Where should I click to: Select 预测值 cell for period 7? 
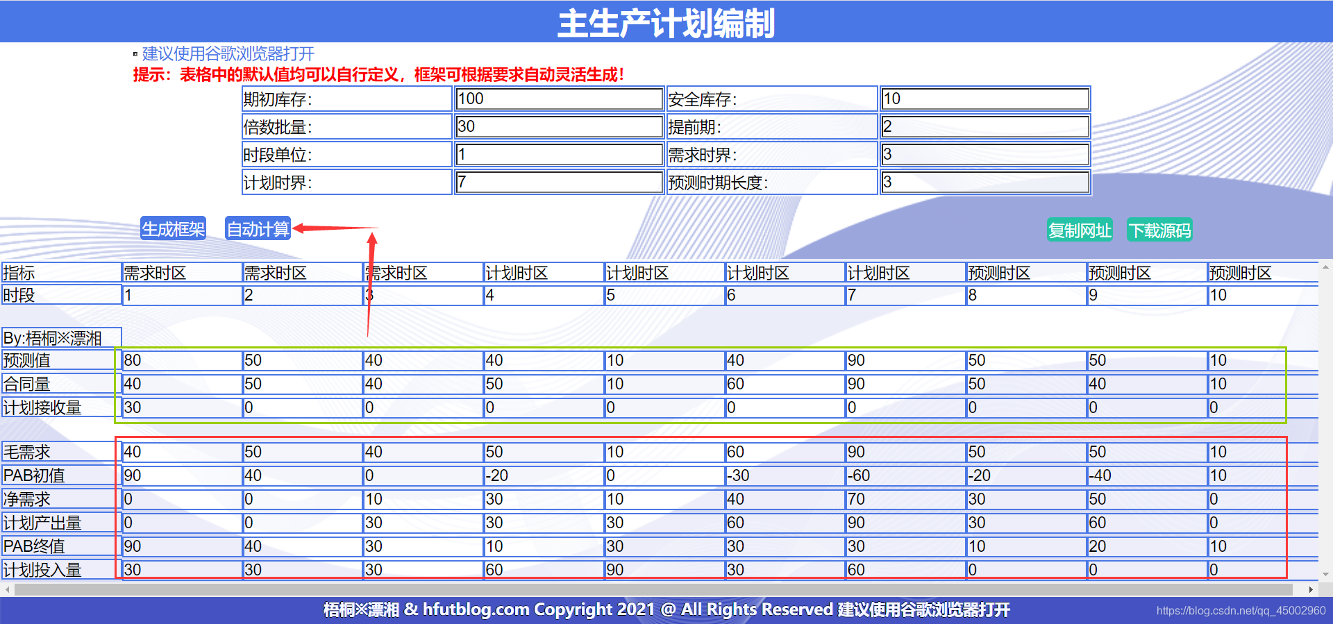[906, 360]
